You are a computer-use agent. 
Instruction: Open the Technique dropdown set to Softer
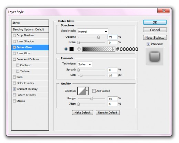85,64
